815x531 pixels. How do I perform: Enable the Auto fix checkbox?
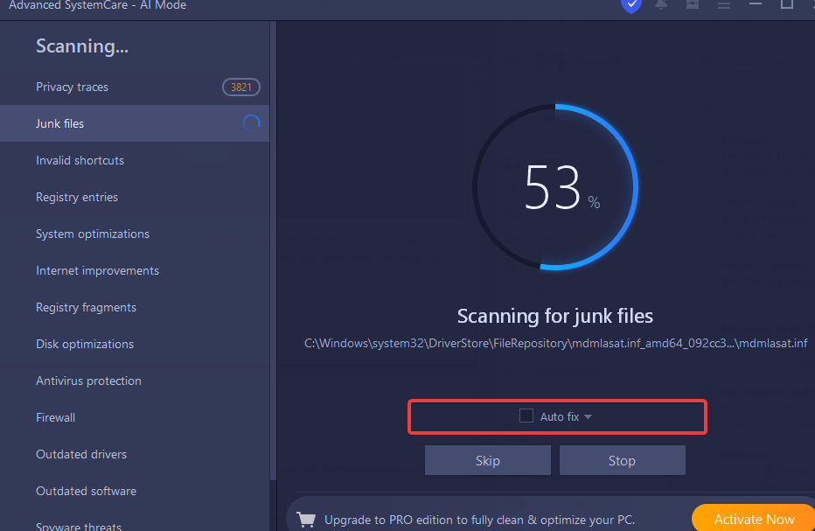click(x=526, y=416)
